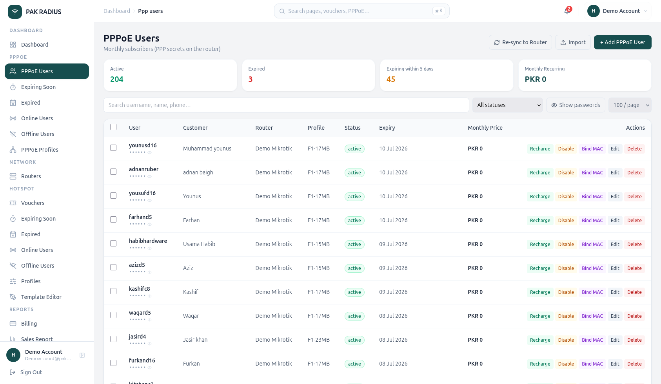The image size is (661, 384).
Task: Click the PPPoE Profiles icon
Action: click(13, 150)
